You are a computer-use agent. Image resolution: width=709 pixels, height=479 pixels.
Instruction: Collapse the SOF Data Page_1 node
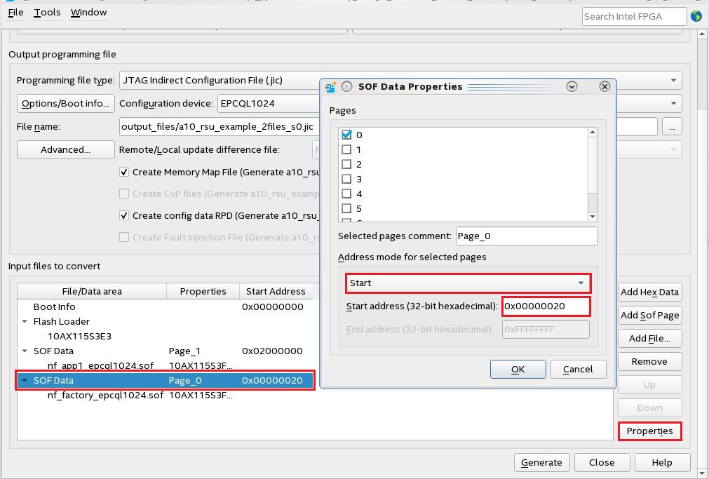[x=25, y=351]
